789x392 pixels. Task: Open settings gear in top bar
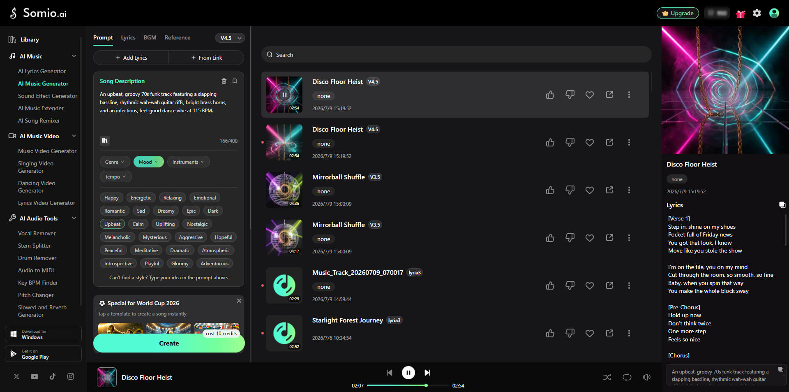(x=757, y=13)
